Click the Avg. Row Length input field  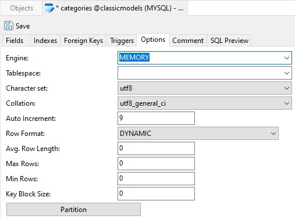coord(156,149)
